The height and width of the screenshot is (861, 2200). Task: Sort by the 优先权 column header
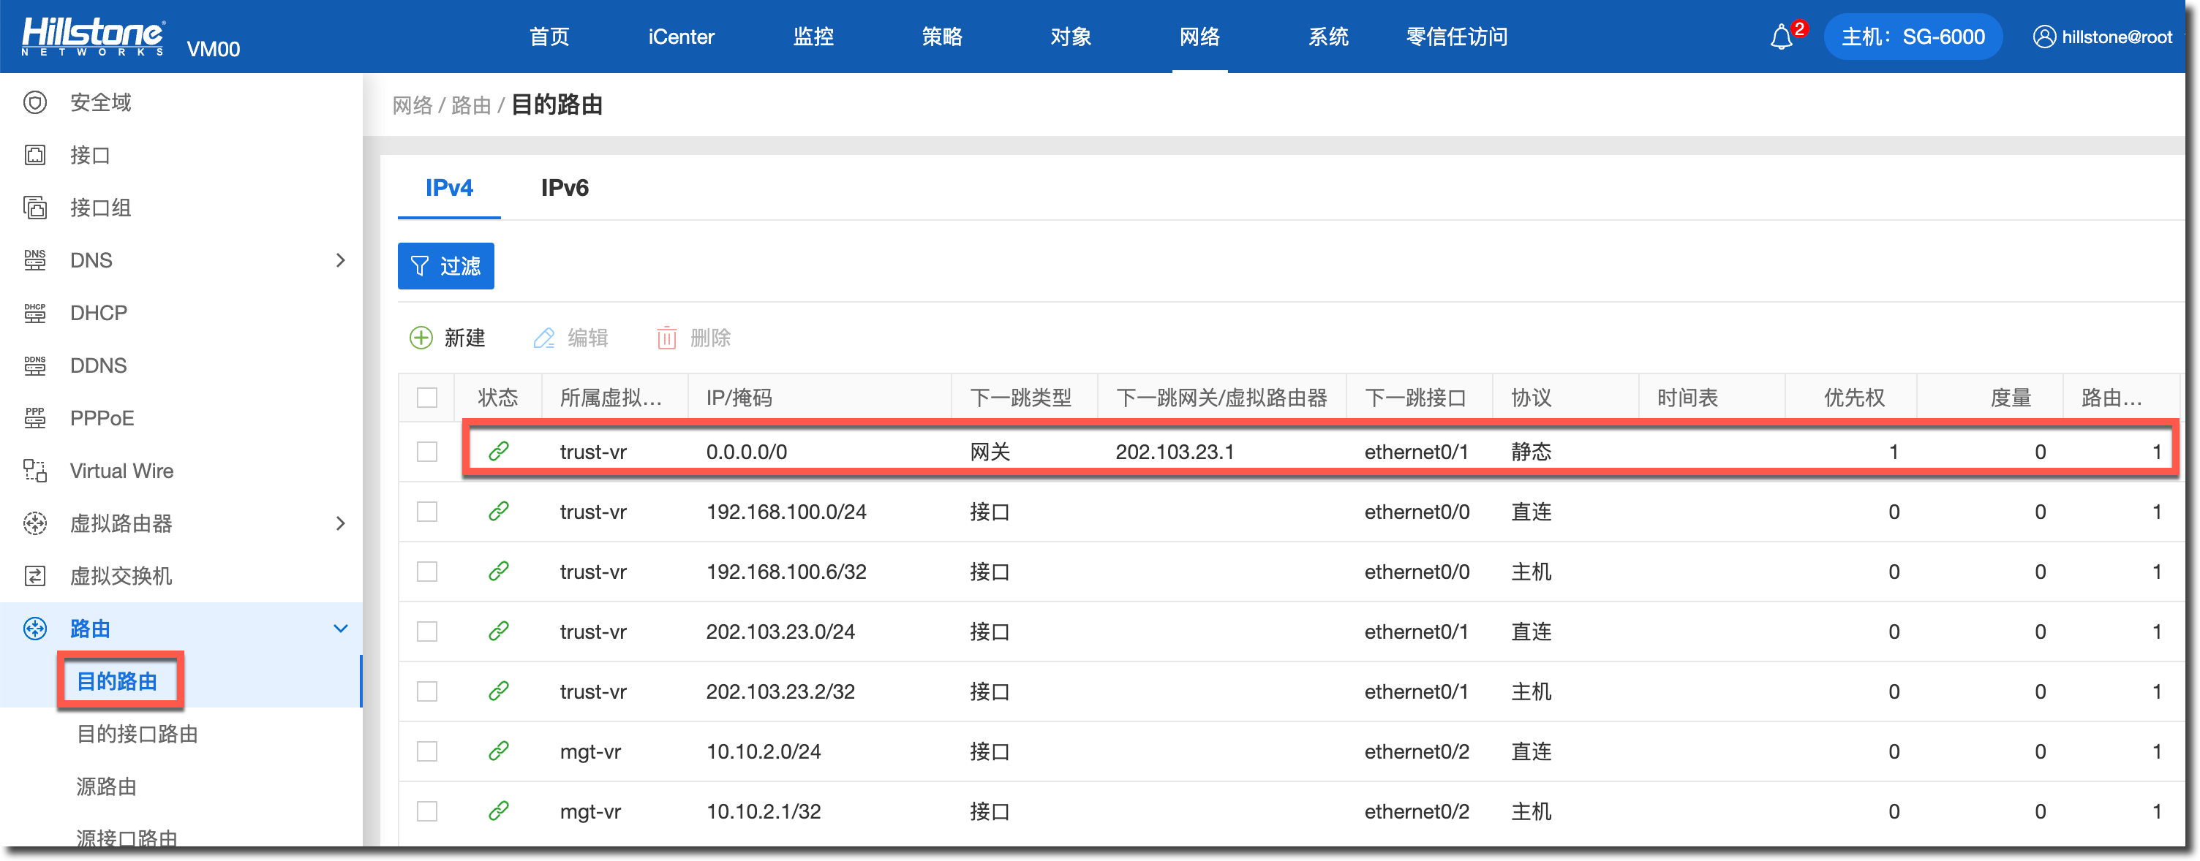coord(1853,398)
